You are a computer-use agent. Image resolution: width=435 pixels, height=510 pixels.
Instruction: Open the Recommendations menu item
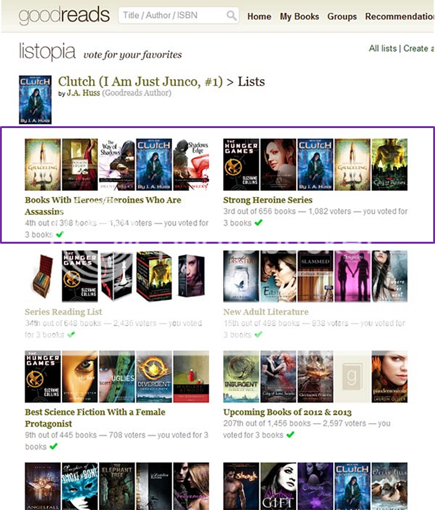(400, 16)
